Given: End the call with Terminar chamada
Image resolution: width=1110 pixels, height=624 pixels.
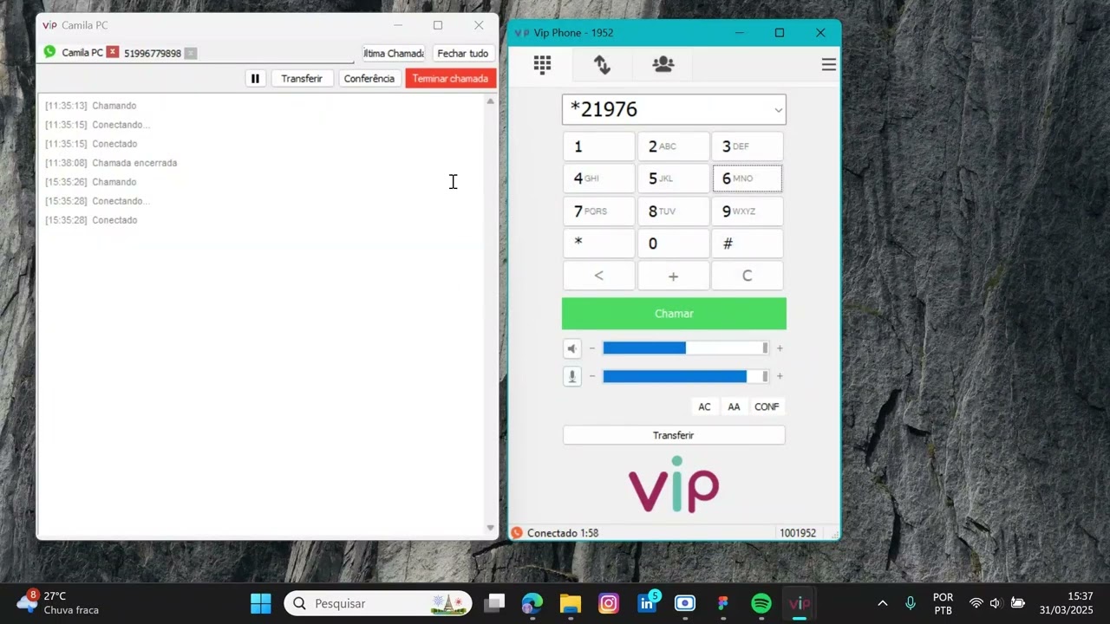Looking at the screenshot, I should [x=450, y=78].
